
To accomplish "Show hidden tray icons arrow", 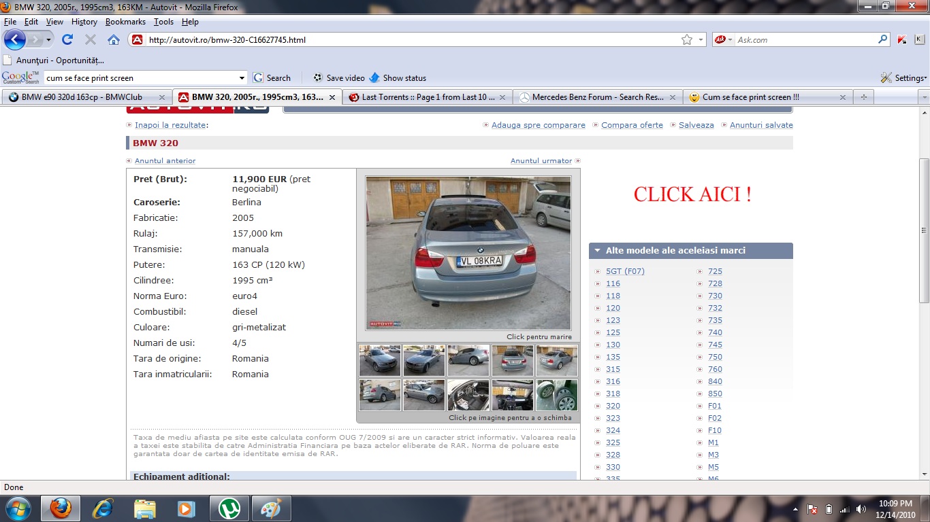I will [x=795, y=508].
